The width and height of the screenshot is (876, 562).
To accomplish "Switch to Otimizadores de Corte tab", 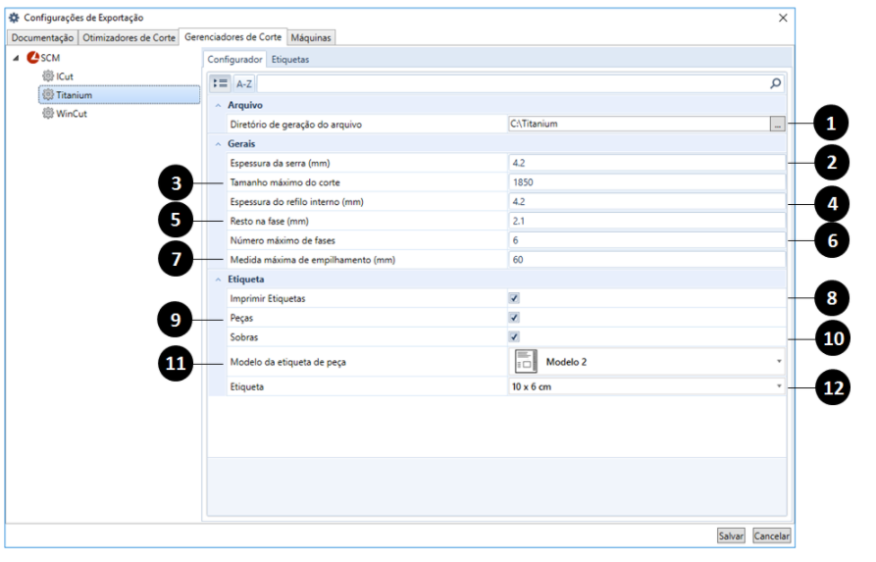I will click(x=129, y=38).
